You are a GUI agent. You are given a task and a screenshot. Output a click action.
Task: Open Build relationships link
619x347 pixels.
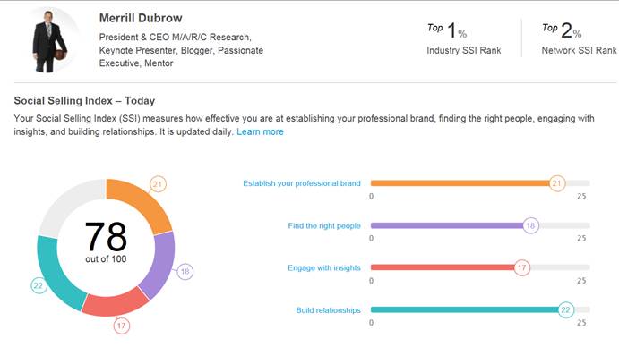click(x=328, y=310)
